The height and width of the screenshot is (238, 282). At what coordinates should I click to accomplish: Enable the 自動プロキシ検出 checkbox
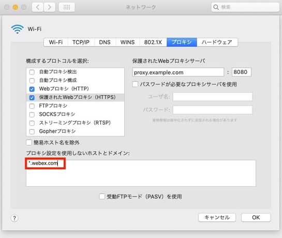click(32, 72)
